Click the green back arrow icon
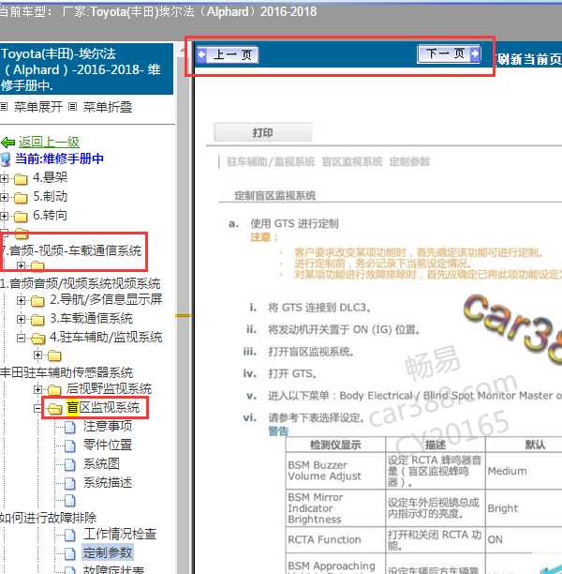This screenshot has width=562, height=574. pyautogui.click(x=8, y=142)
